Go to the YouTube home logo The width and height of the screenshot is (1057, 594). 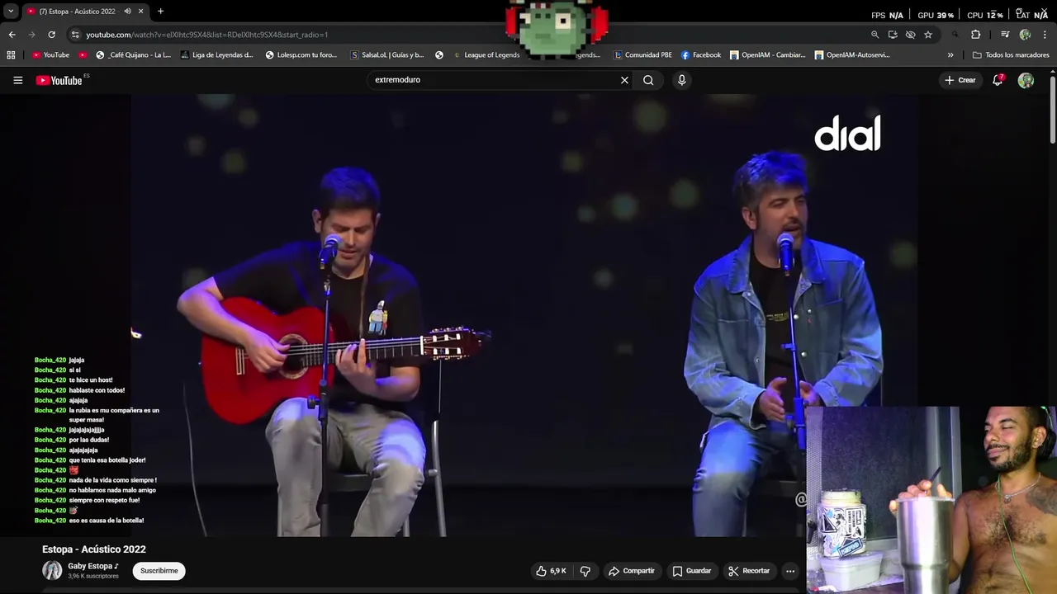59,80
